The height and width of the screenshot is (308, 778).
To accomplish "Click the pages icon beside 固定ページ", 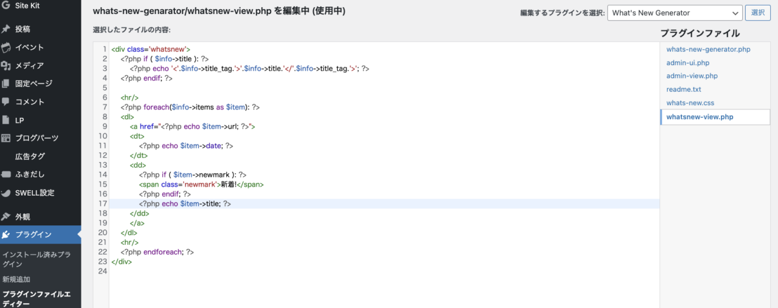I will click(x=5, y=83).
